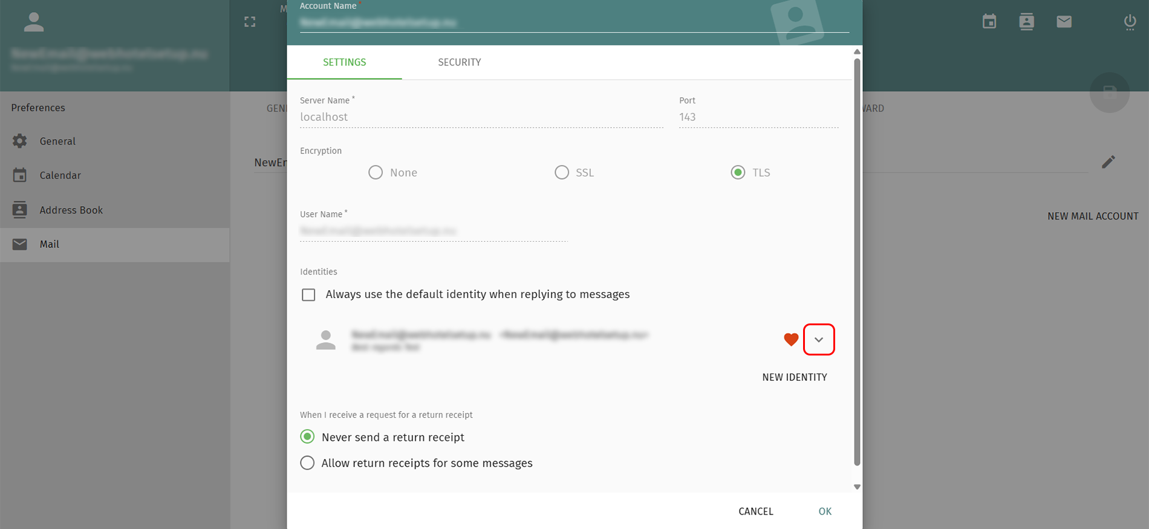Click the fullscreen expand icon
Image resolution: width=1149 pixels, height=529 pixels.
250,22
